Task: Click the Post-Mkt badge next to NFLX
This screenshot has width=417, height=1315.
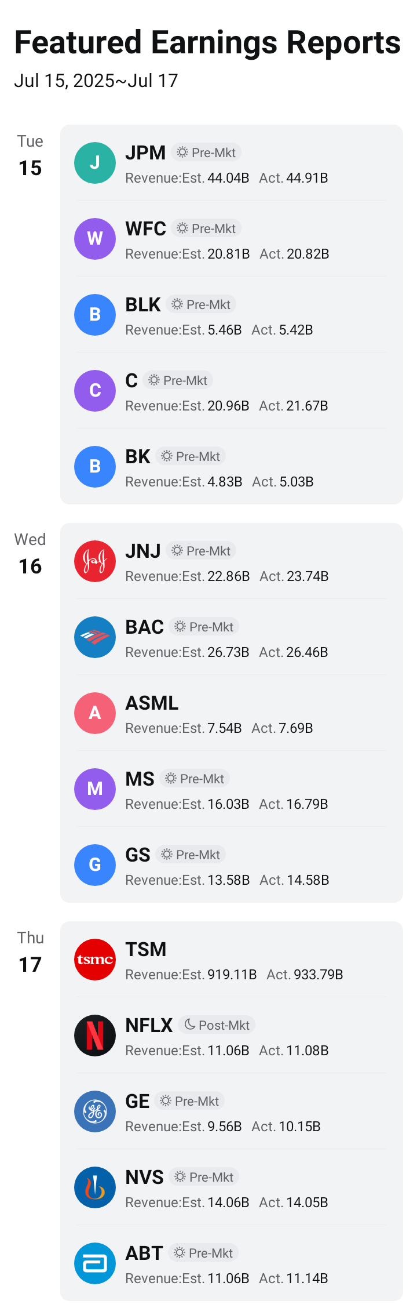Action: pos(217,1025)
